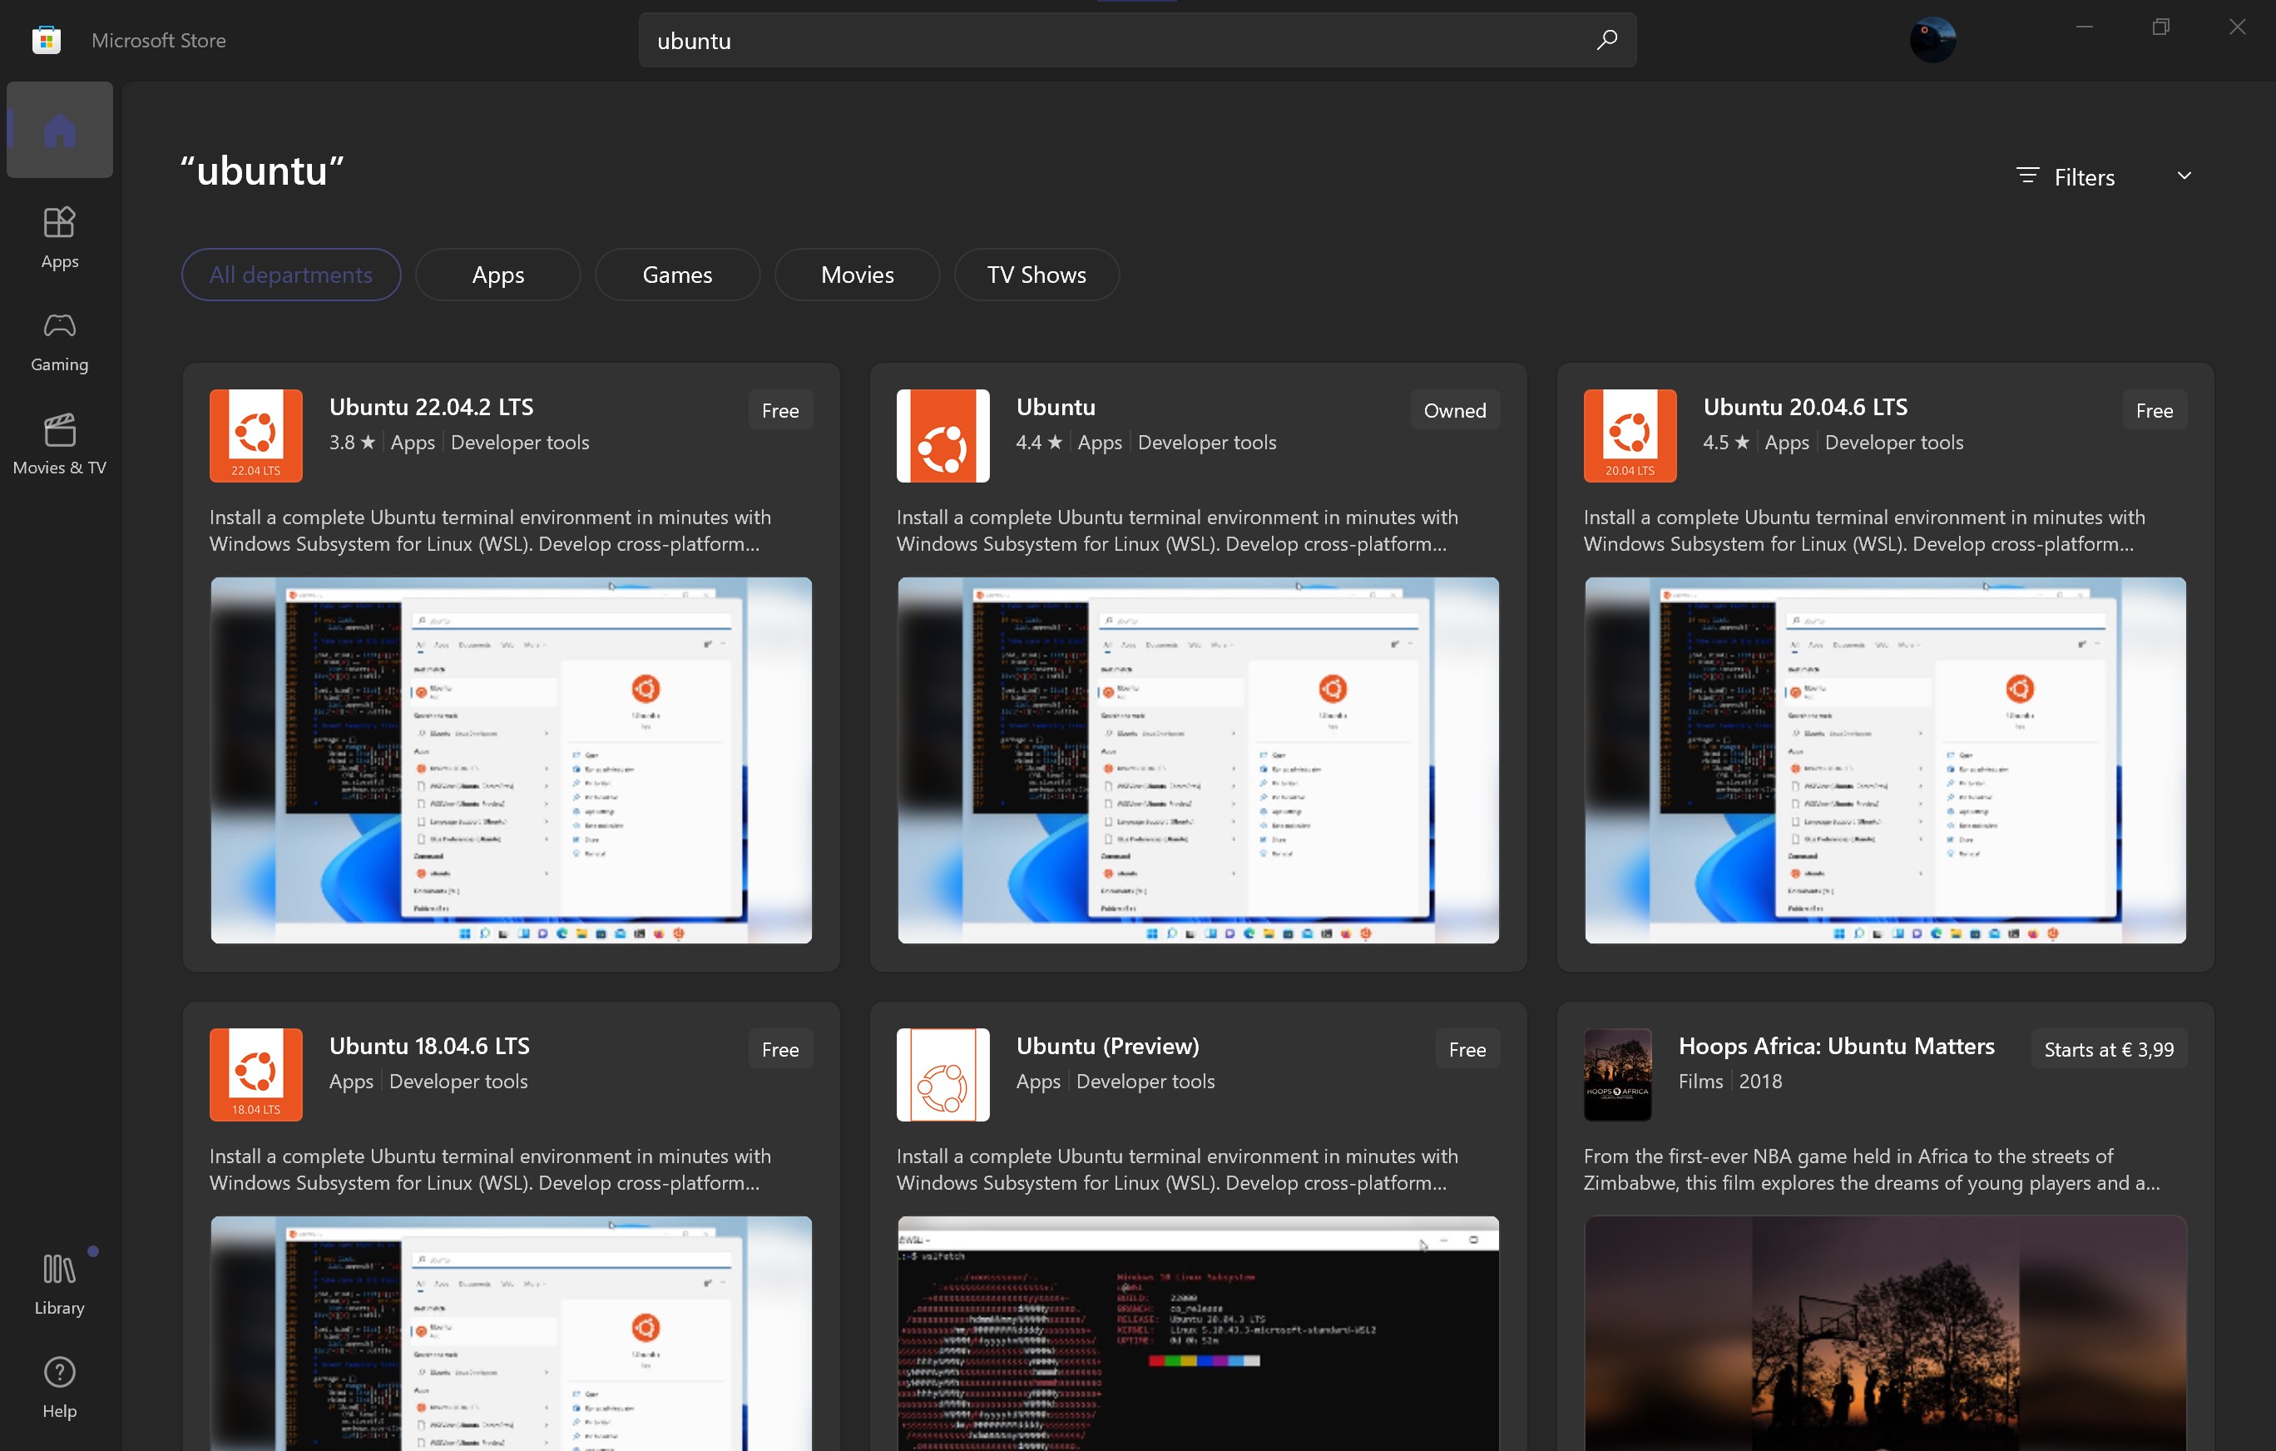
Task: Expand the Filters dropdown chevron
Action: point(2184,176)
